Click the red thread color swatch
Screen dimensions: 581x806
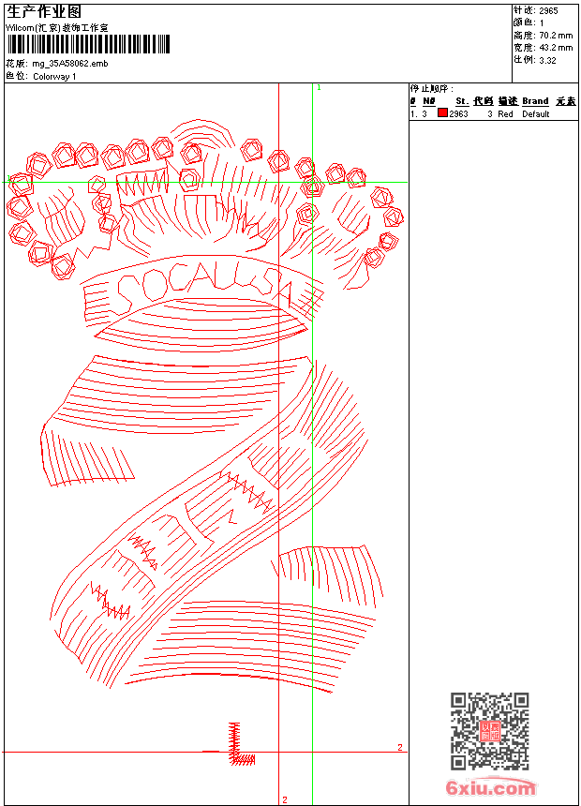tap(442, 113)
